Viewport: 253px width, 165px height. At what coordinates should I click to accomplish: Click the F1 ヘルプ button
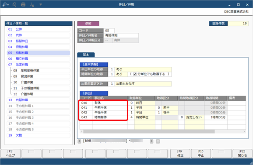point(11,154)
